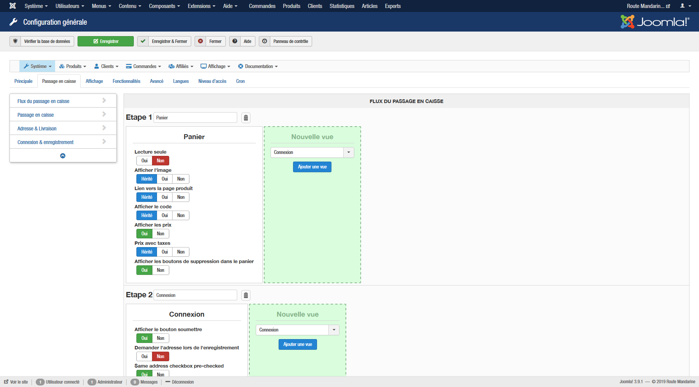
Task: Set Afficher les prix to Non
Action: click(160, 233)
